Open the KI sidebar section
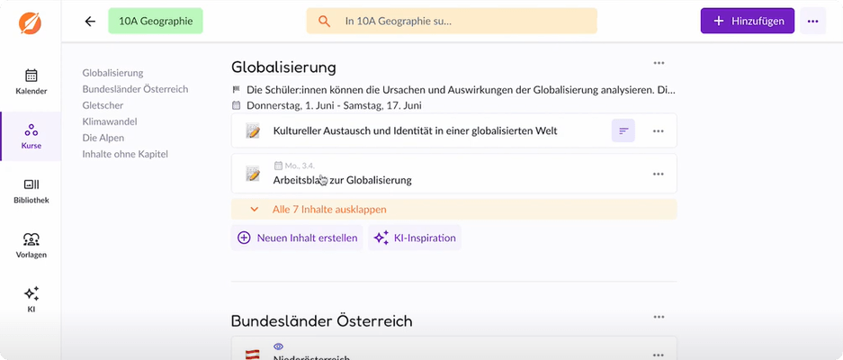843x360 pixels. click(x=31, y=300)
